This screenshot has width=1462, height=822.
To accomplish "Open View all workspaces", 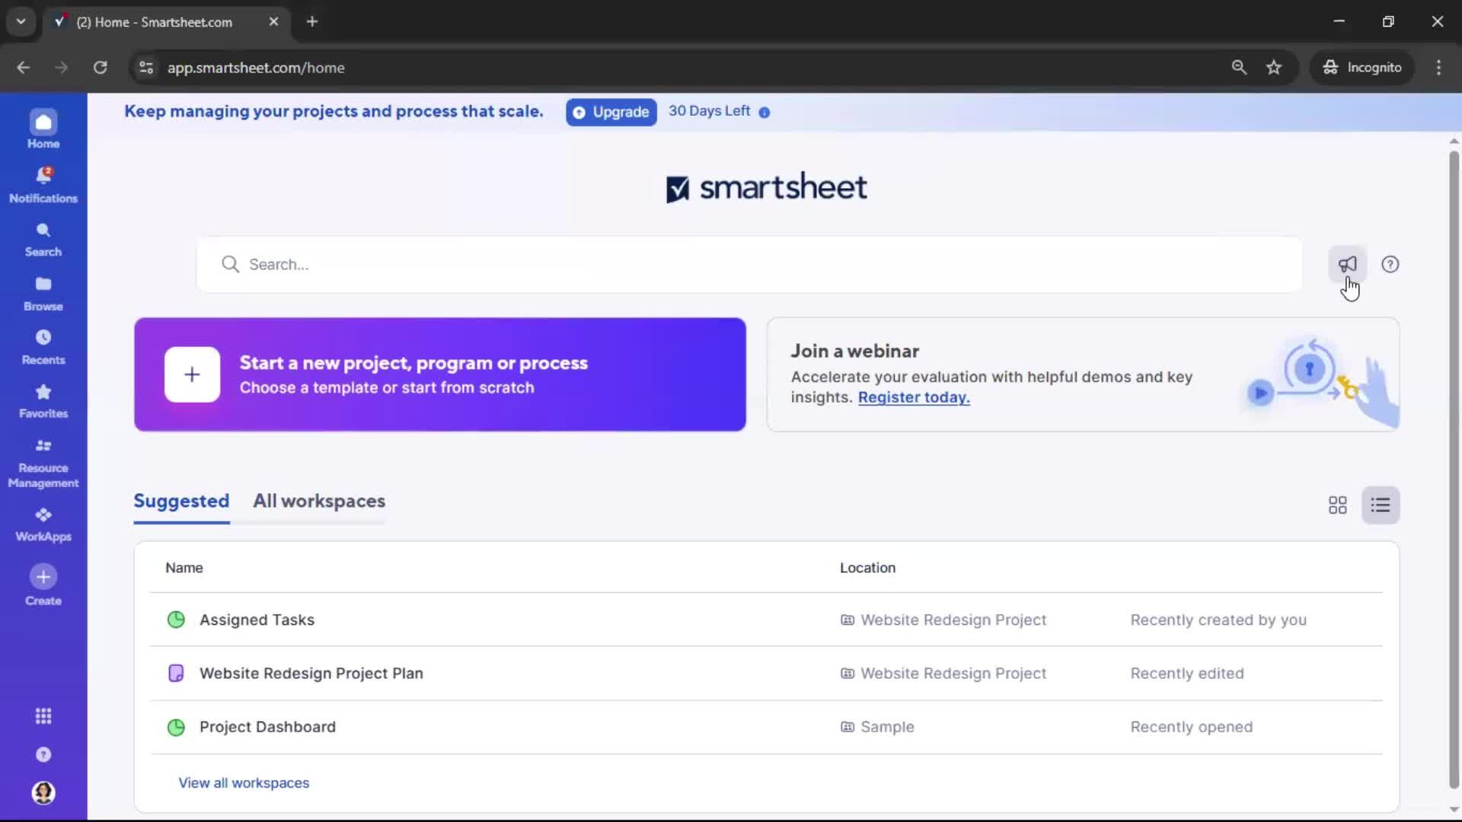I will pos(243,782).
